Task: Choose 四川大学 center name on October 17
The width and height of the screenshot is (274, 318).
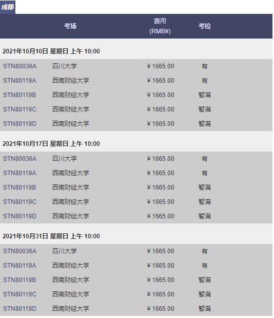Action: [x=65, y=159]
